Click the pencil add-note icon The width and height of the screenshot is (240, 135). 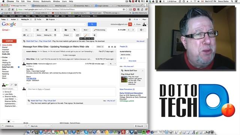pos(87,35)
